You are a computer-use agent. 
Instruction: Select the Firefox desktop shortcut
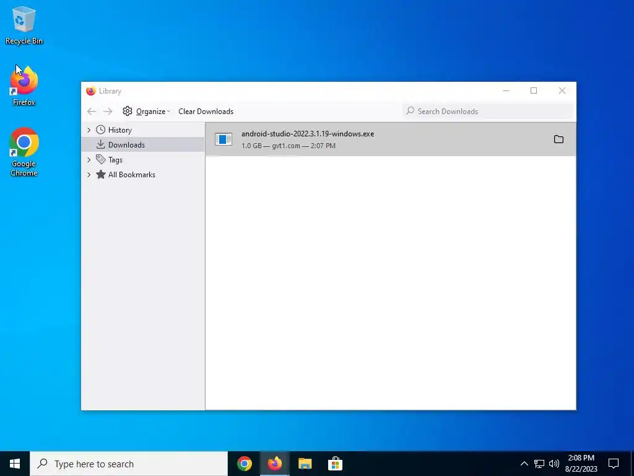pyautogui.click(x=24, y=86)
